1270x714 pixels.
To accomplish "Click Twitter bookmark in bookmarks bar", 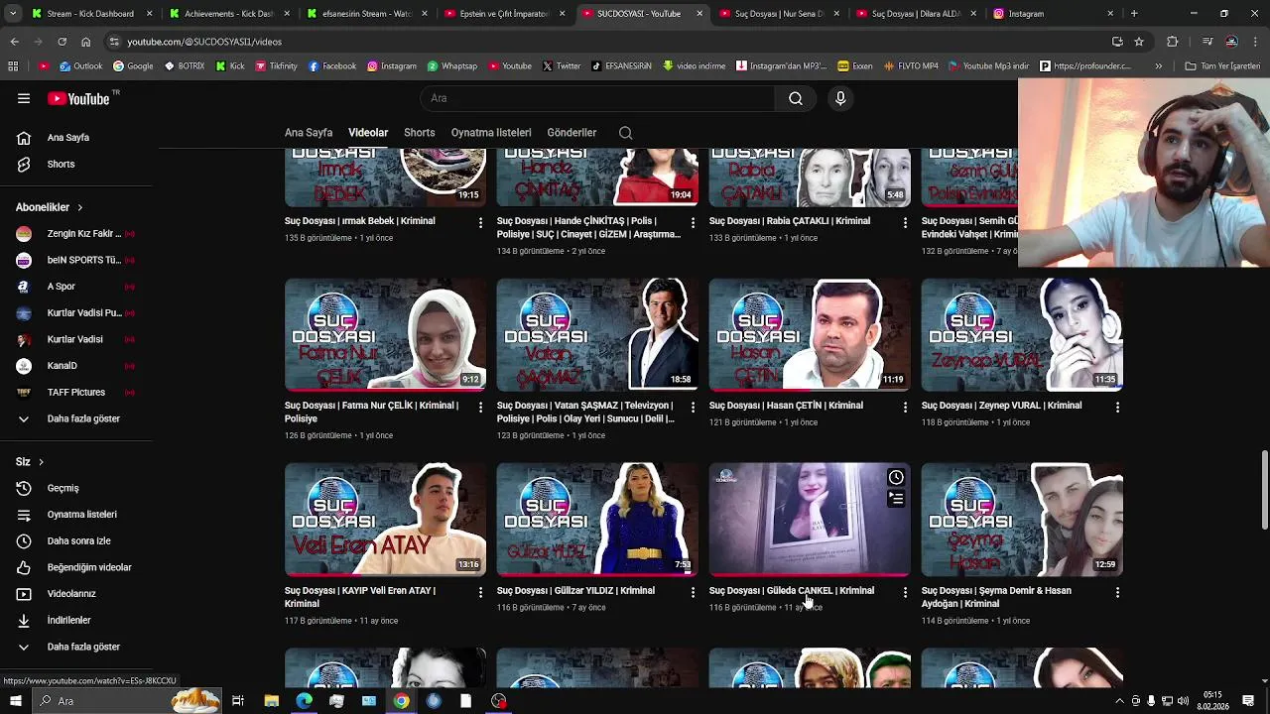I will (x=561, y=66).
